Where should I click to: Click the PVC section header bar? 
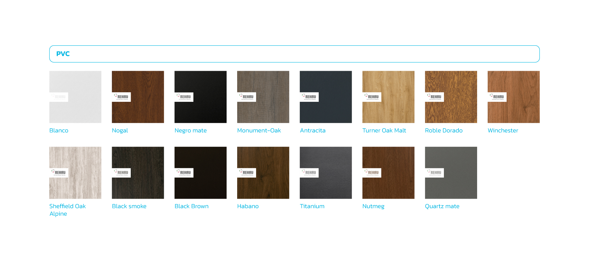tap(295, 54)
